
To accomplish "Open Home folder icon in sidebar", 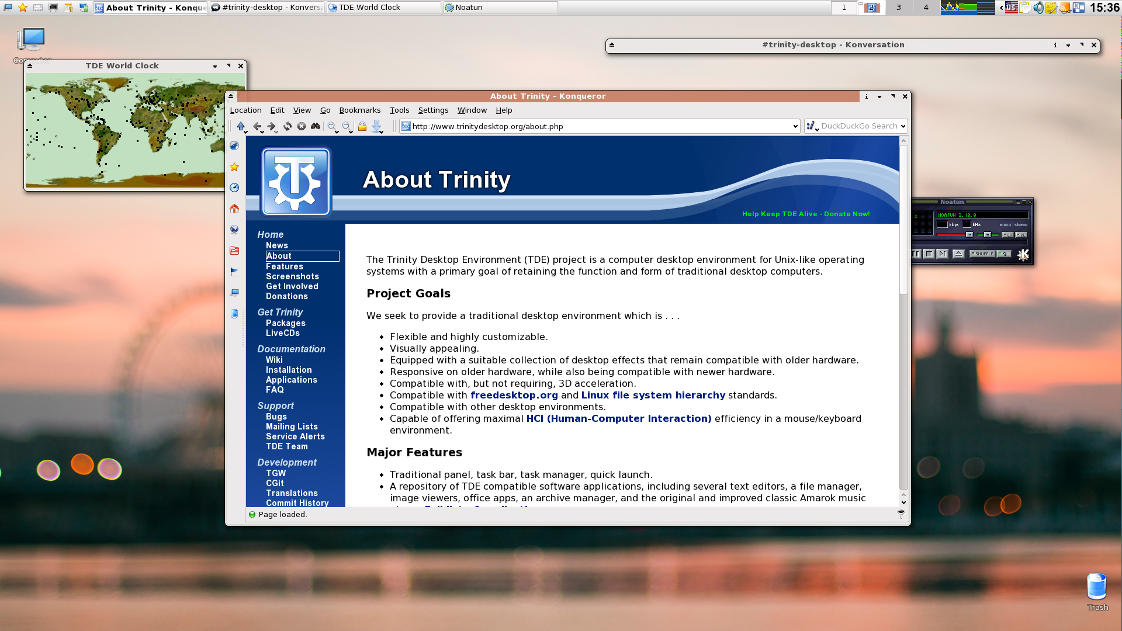I will click(x=234, y=209).
